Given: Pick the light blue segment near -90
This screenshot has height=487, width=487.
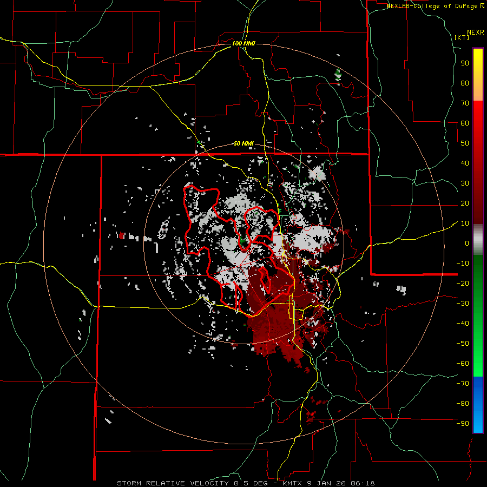Looking at the screenshot, I should pyautogui.click(x=478, y=423).
